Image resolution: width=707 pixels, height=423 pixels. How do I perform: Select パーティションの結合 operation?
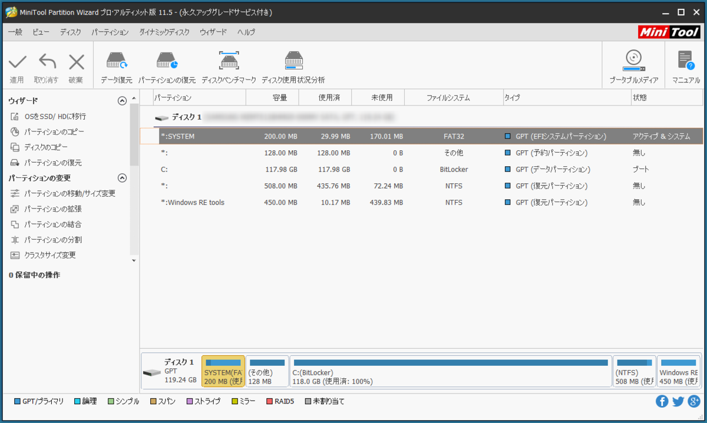(x=53, y=224)
